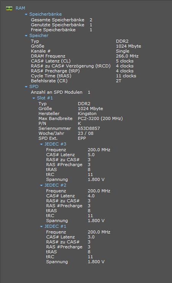
Task: Click the JEDEC #2 heading text
Action: tap(55, 185)
